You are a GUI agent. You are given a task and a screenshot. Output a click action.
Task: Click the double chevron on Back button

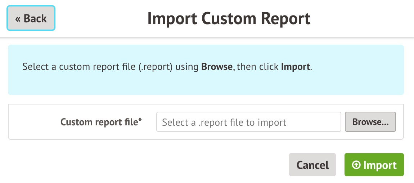[x=18, y=18]
